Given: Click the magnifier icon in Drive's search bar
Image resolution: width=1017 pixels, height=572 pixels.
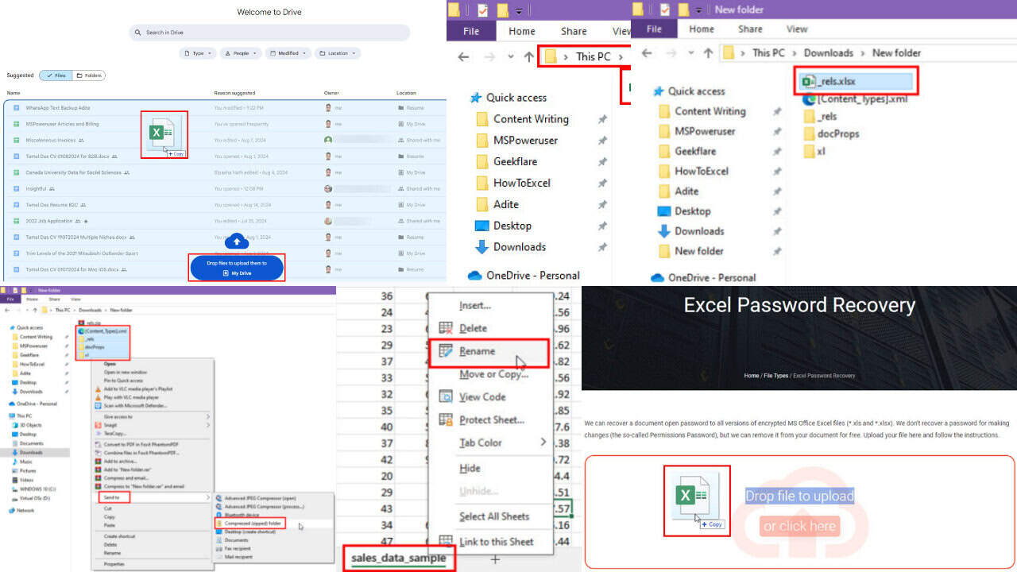Looking at the screenshot, I should (x=138, y=33).
